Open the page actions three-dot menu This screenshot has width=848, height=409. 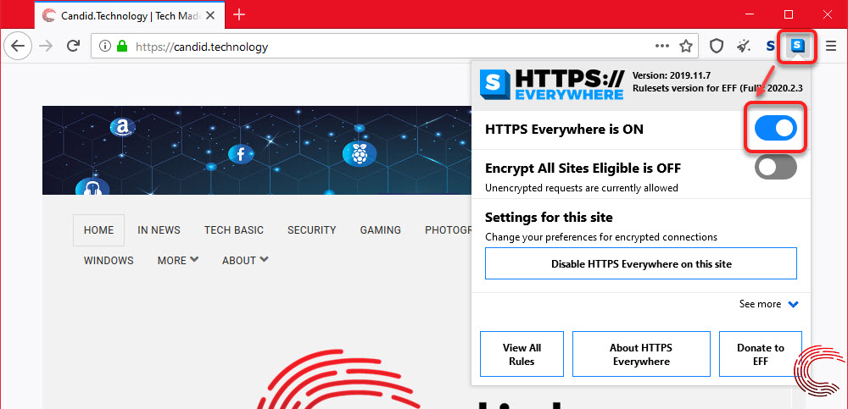point(662,47)
